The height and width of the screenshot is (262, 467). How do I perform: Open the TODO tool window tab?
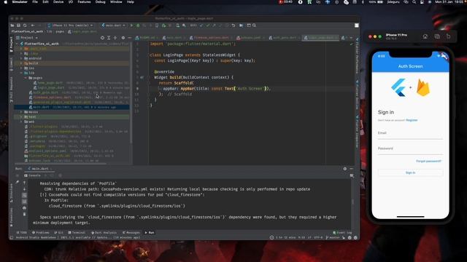click(x=22, y=233)
